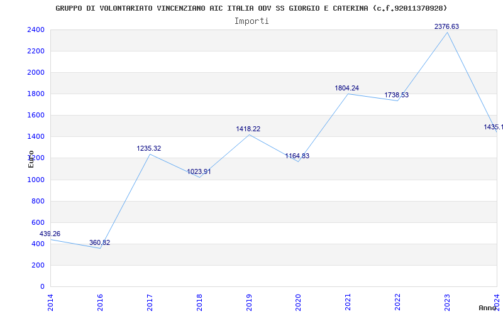The width and height of the screenshot is (503, 314).
Task: Click the x-axis year 2019
Action: [249, 302]
